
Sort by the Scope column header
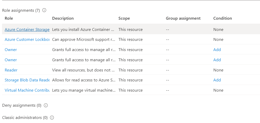tap(124, 18)
